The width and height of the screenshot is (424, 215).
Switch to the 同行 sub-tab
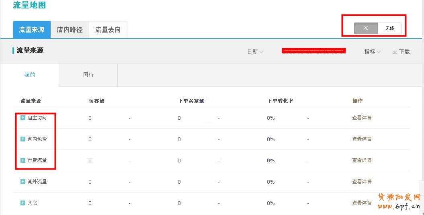88,75
